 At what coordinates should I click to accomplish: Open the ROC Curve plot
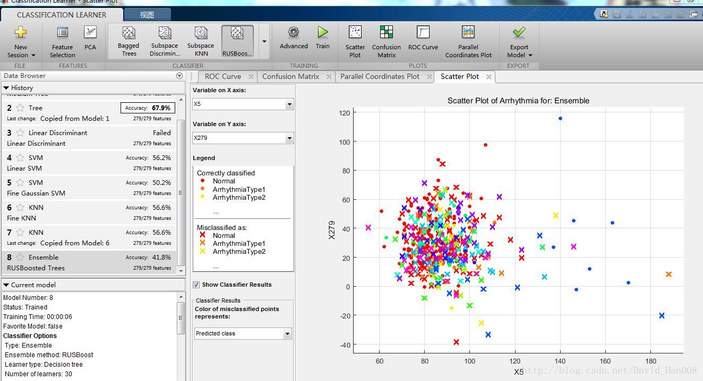(x=423, y=38)
